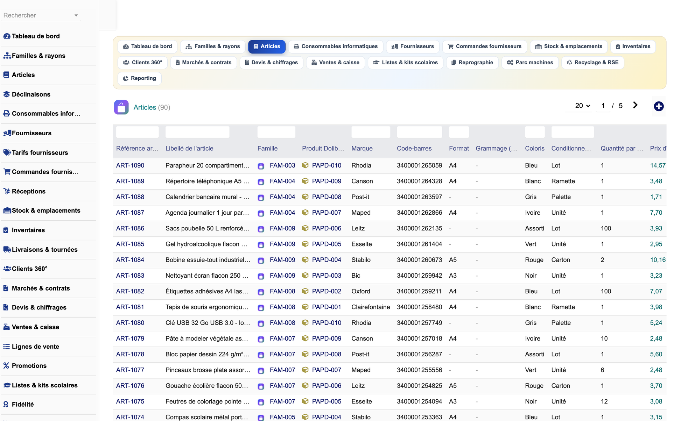Click the Articles heading link
Image resolution: width=681 pixels, height=421 pixels.
click(x=145, y=107)
